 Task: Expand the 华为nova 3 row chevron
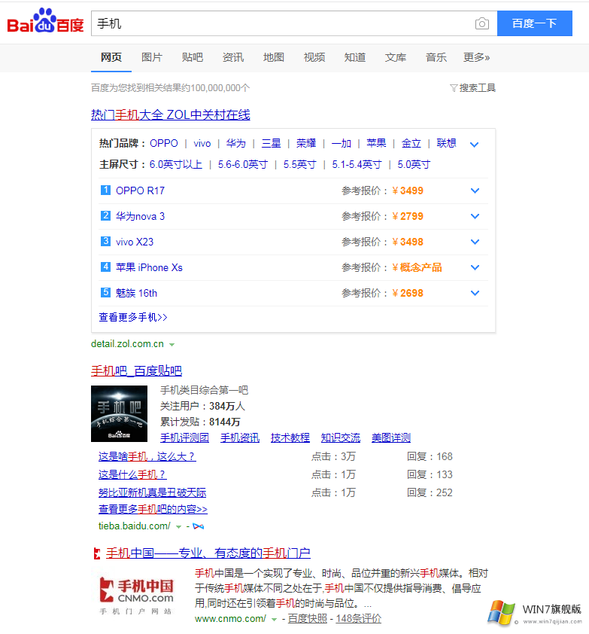(x=475, y=216)
